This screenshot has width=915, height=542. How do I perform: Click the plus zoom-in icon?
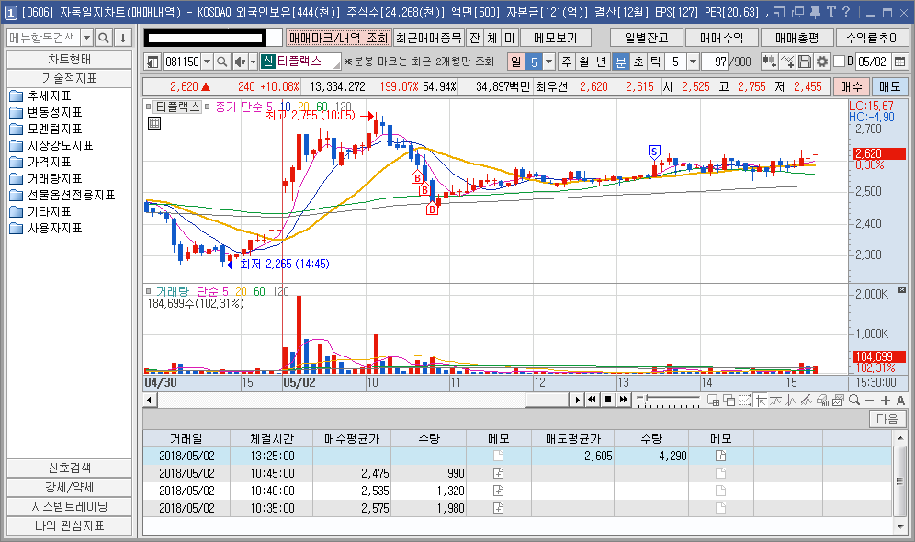tap(886, 401)
